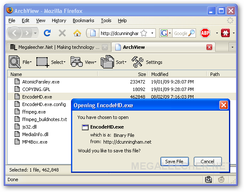
Task: Open the address bar history dropdown
Action: 152,33
